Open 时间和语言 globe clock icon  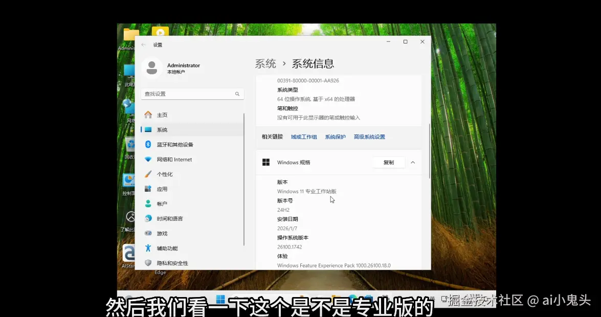click(x=148, y=218)
